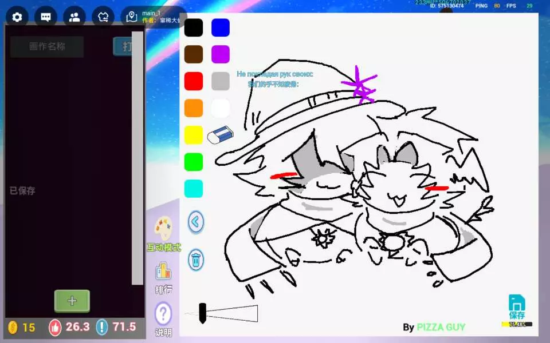Click the 说明 help label

tap(164, 332)
